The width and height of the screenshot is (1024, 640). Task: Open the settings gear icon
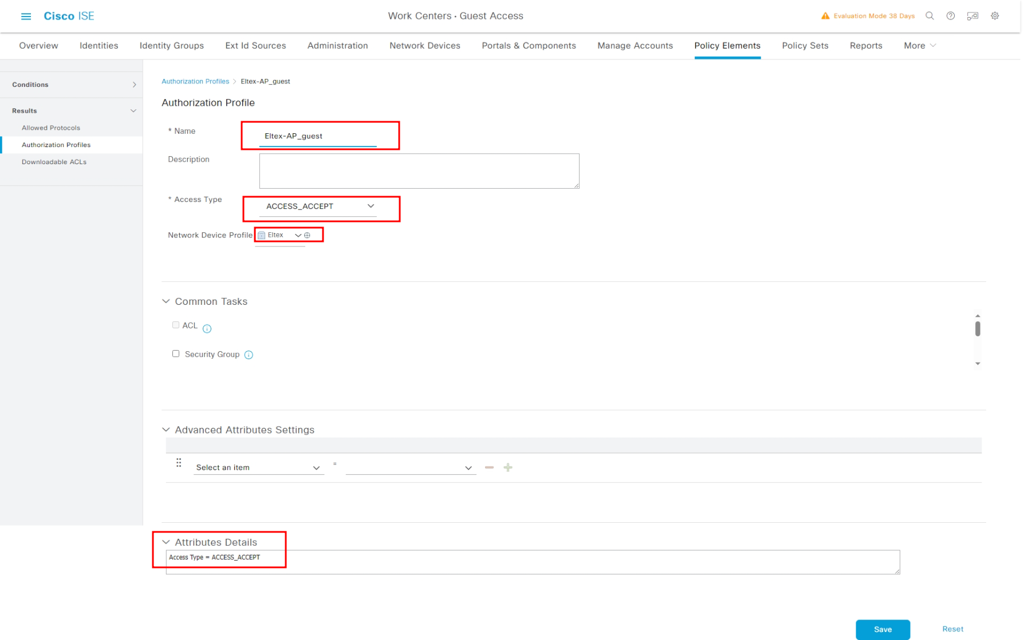(x=995, y=16)
